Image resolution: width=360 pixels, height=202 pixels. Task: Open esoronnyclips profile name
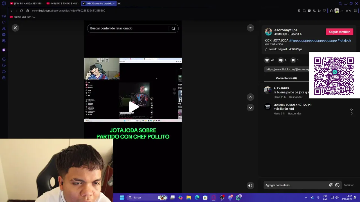[286, 30]
